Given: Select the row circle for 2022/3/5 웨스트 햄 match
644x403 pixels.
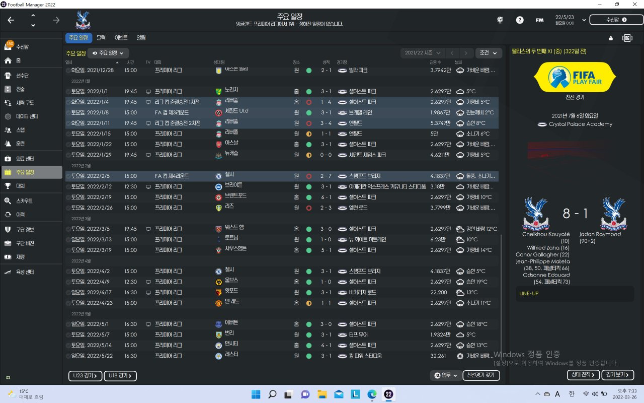Looking at the screenshot, I should (68, 229).
